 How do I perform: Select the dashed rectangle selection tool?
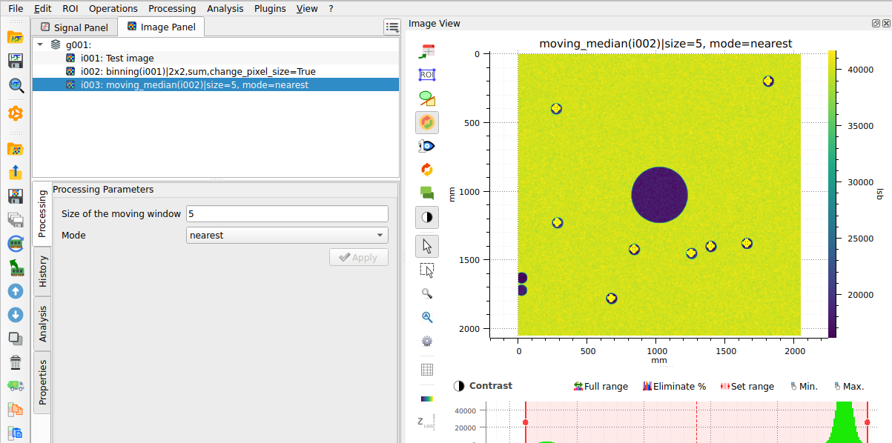(427, 270)
